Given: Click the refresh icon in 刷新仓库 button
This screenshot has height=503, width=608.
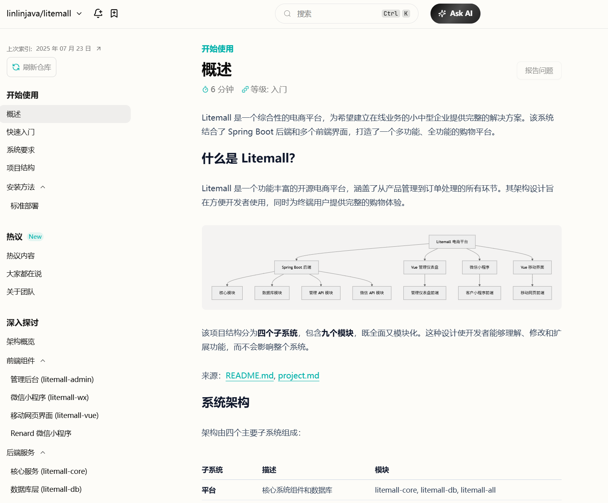Looking at the screenshot, I should [16, 67].
